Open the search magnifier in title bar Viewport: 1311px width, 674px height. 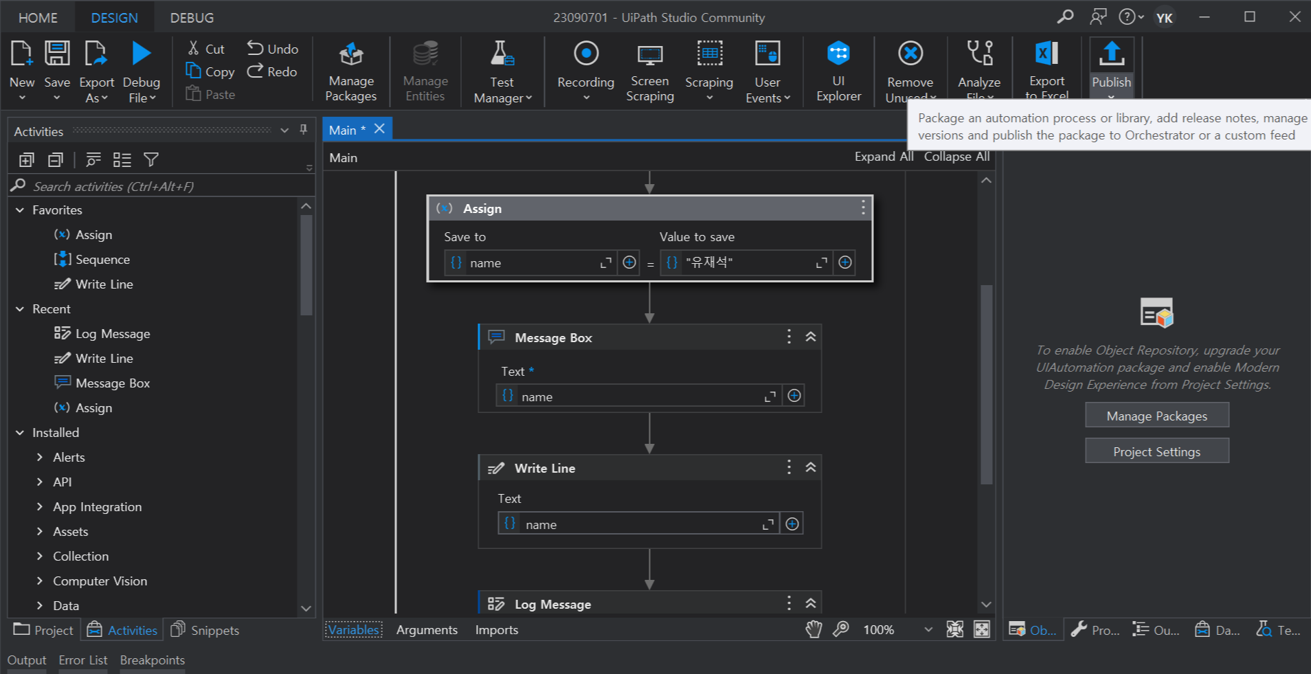pyautogui.click(x=1065, y=16)
